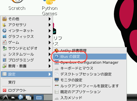Open IBus の設定 from the submenu
Screen dimensions: 137x101
90,56
